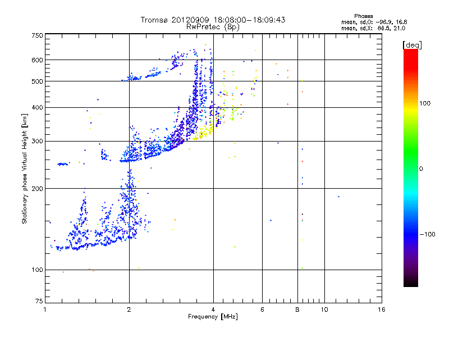Click the y-axis tick label '600'

pyautogui.click(x=37, y=60)
